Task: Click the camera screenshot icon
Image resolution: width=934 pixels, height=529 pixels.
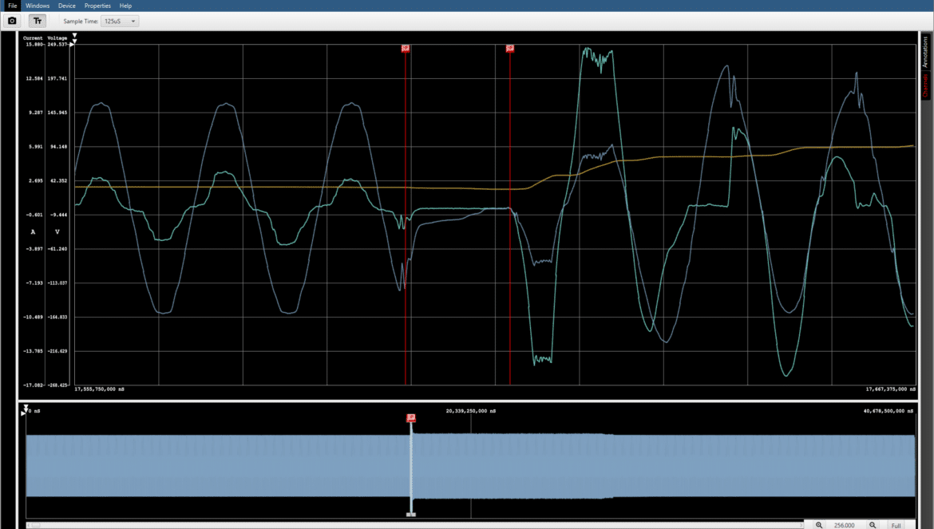Action: pos(12,21)
